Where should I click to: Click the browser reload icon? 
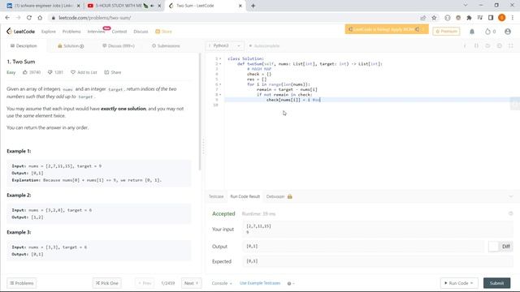point(29,18)
